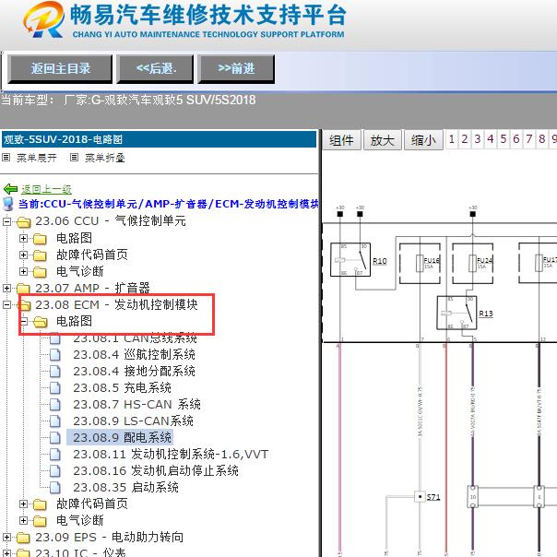The height and width of the screenshot is (557, 557).
Task: Click relay R10 label in the diagram
Action: 380,261
